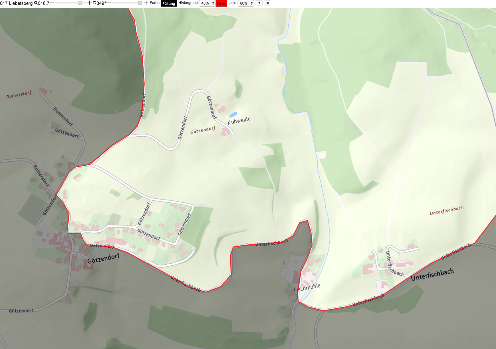Image resolution: width=496 pixels, height=349 pixels.
Task: Decrease zoom with the minus icon
Action: click(x=52, y=3)
